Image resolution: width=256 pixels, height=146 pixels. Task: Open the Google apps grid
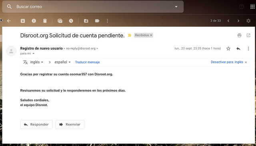(252, 7)
